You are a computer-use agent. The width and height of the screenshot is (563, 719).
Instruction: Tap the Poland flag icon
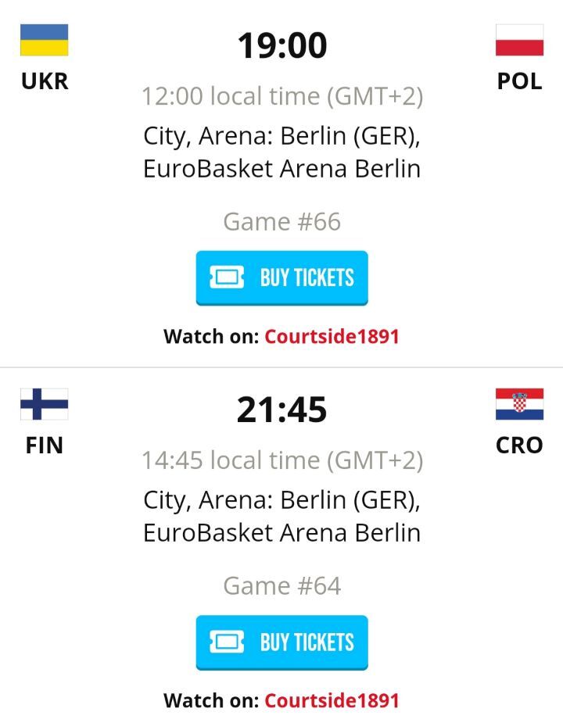tap(519, 40)
